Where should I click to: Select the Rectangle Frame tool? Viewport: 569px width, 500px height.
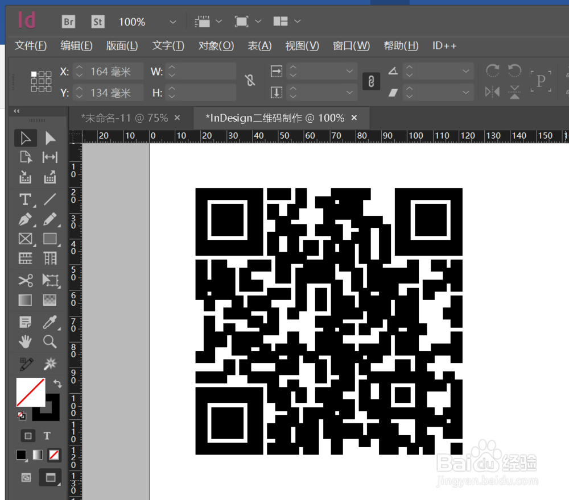(x=26, y=239)
